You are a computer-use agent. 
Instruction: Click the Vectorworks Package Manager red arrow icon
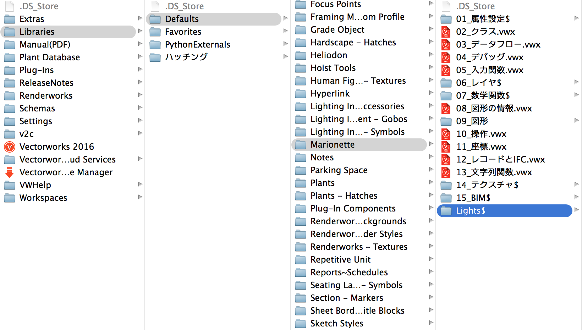tap(10, 172)
